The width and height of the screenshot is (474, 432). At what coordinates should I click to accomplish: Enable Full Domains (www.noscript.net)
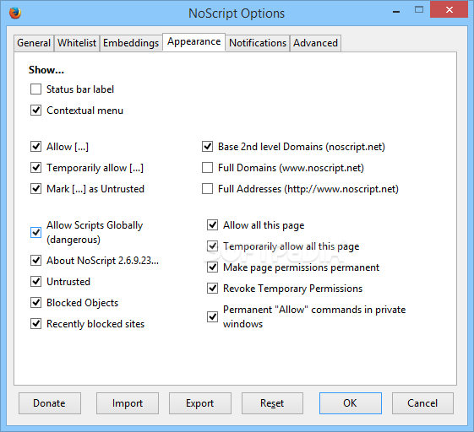(x=207, y=168)
